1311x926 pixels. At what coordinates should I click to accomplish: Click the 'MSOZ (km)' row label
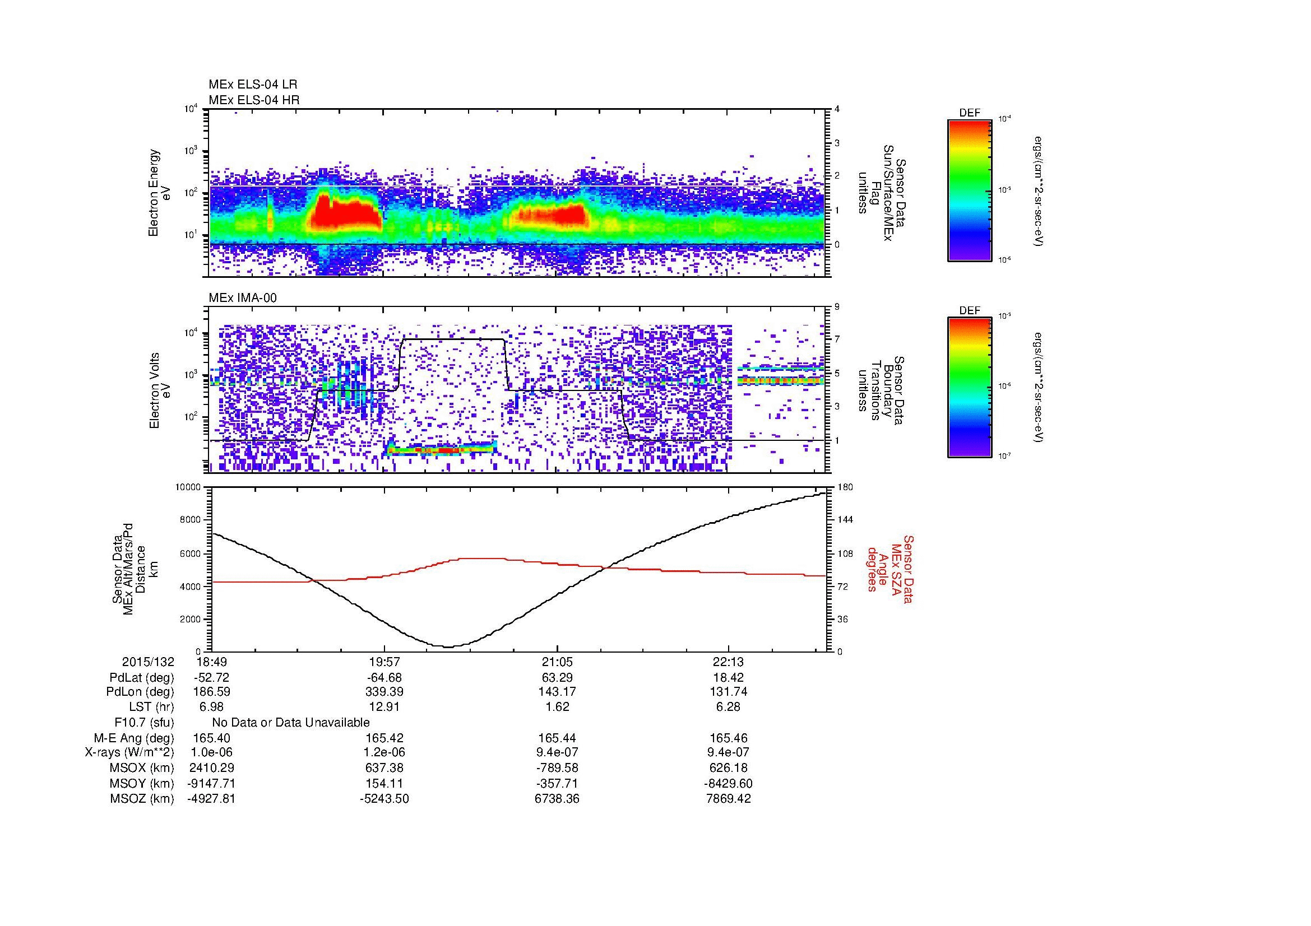[142, 799]
